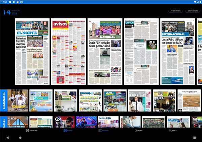This screenshot has height=142, width=202.
Task: Click the Anteriores button
Action: pyautogui.click(x=175, y=10)
